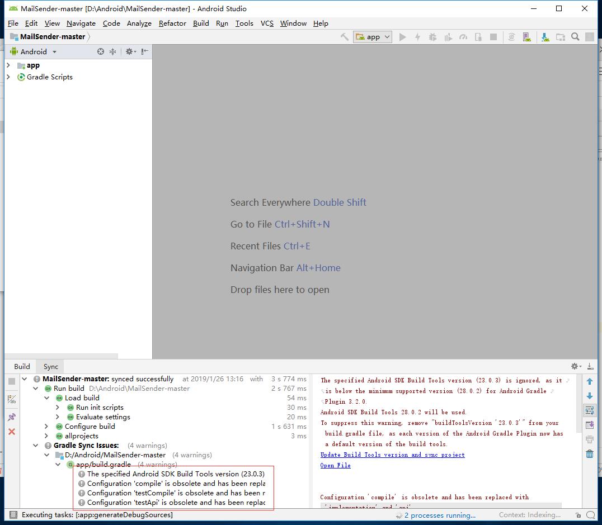Collapse the Gradle Sync Issues node
Screen dimensions: 602x525
(36, 446)
